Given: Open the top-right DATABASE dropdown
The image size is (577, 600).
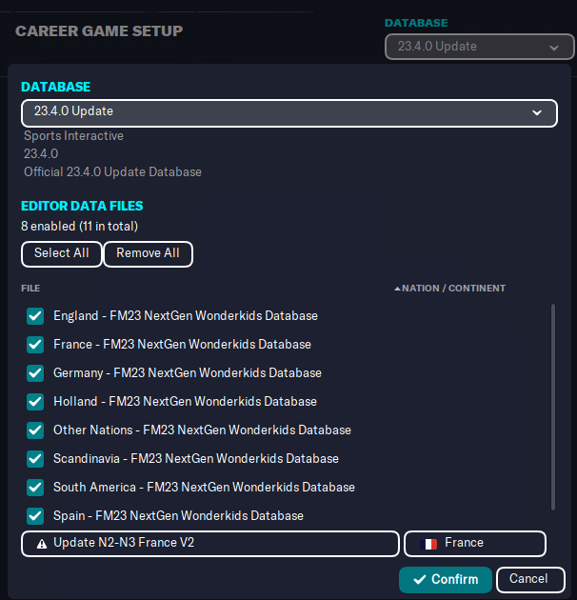Looking at the screenshot, I should pos(480,47).
